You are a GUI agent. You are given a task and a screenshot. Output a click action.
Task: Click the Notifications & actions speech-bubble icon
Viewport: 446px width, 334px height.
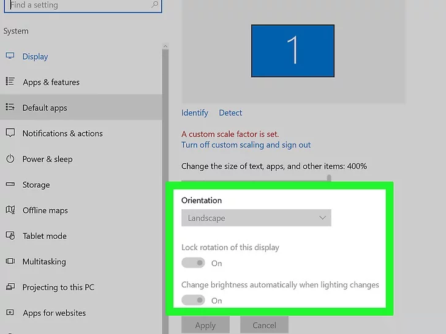pyautogui.click(x=10, y=133)
